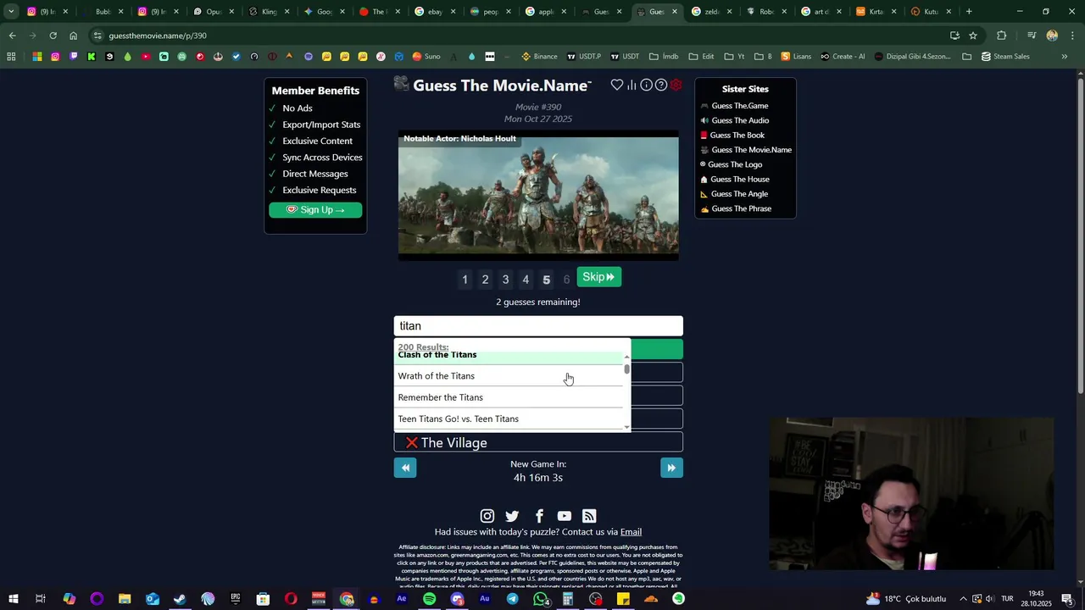
Task: Open the Facebook social icon
Action: (539, 516)
